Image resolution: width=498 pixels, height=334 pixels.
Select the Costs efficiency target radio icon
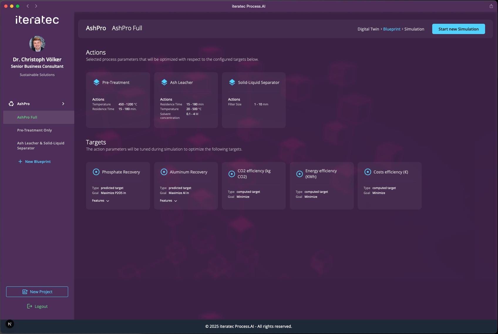tap(368, 172)
